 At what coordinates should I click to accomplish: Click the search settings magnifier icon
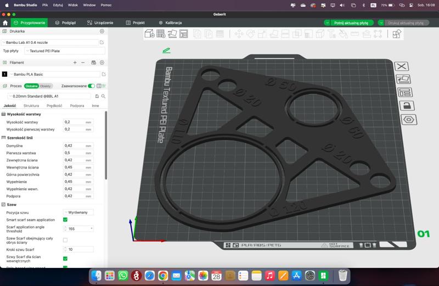coord(103,96)
